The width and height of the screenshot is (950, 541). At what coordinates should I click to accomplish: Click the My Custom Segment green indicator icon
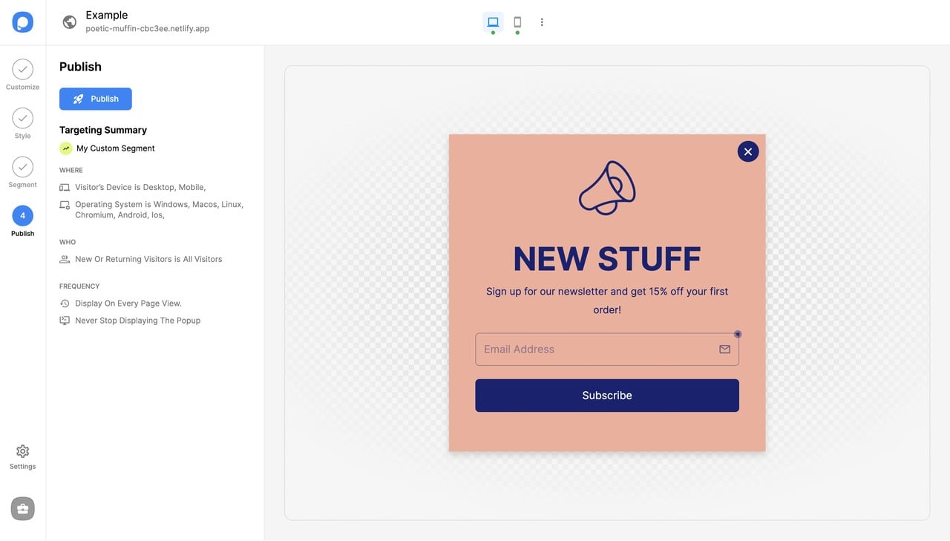65,148
